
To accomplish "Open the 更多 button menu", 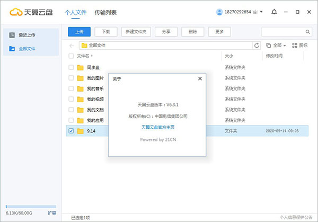I will 219,32.
